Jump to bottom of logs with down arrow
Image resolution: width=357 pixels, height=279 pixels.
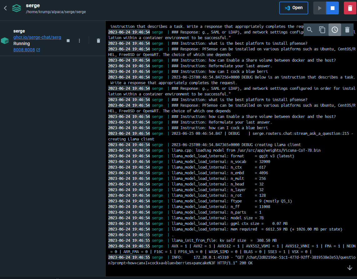349,268
